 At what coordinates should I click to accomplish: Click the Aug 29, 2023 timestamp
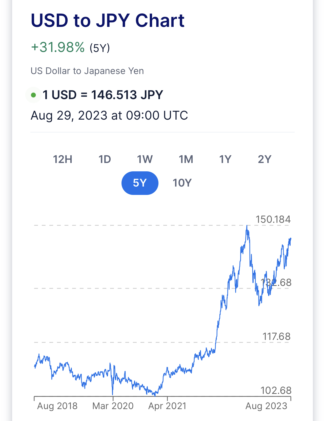click(x=109, y=116)
